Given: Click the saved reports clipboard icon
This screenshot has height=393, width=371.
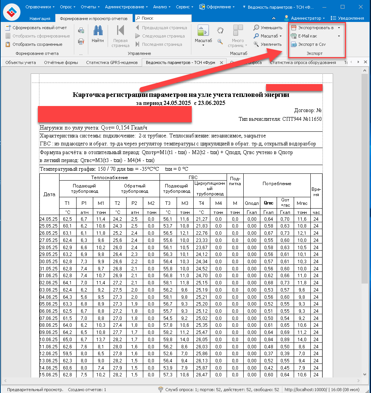Looking at the screenshot, I should 8,44.
